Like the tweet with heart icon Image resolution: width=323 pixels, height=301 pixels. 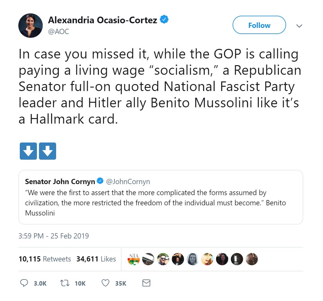pos(106,283)
